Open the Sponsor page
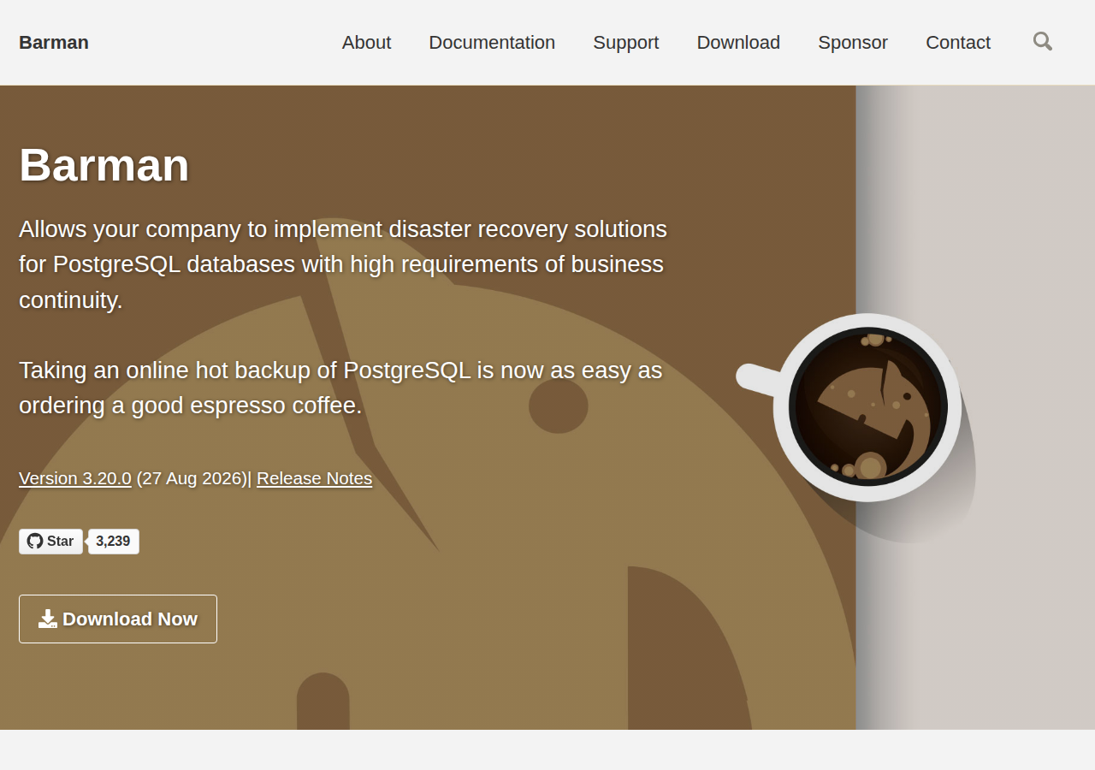The height and width of the screenshot is (770, 1095). click(x=853, y=42)
